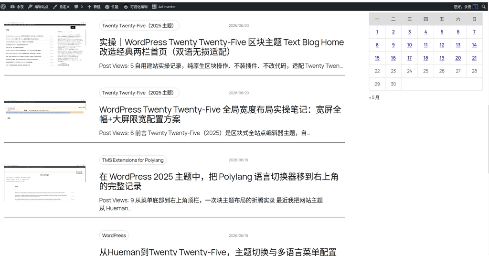Open calendar day 10 posts
This screenshot has height=256, width=489.
(x=409, y=45)
